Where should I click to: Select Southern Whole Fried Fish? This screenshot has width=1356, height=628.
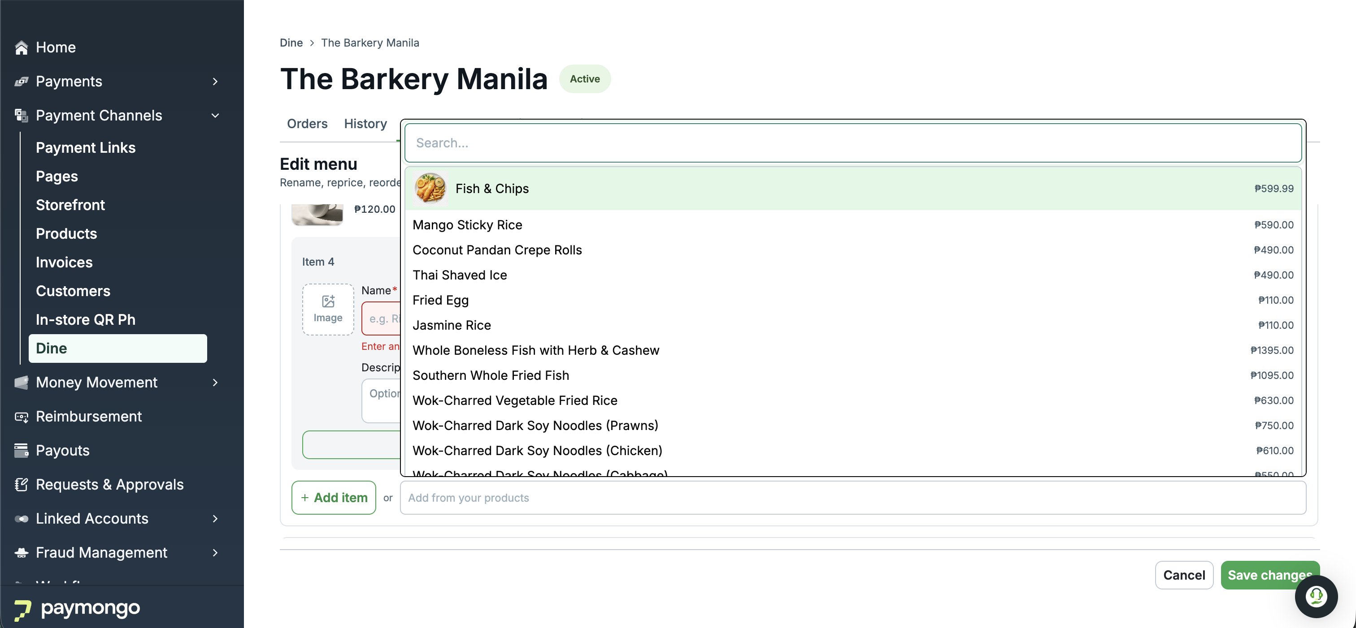click(853, 375)
